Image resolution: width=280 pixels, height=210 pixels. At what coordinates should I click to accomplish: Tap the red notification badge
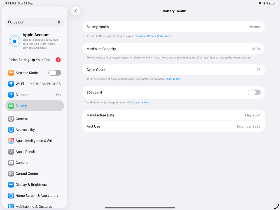58,60
